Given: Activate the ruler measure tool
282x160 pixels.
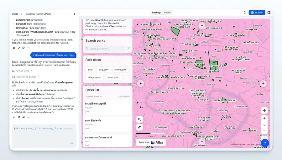Looking at the screenshot, I should (139, 127).
